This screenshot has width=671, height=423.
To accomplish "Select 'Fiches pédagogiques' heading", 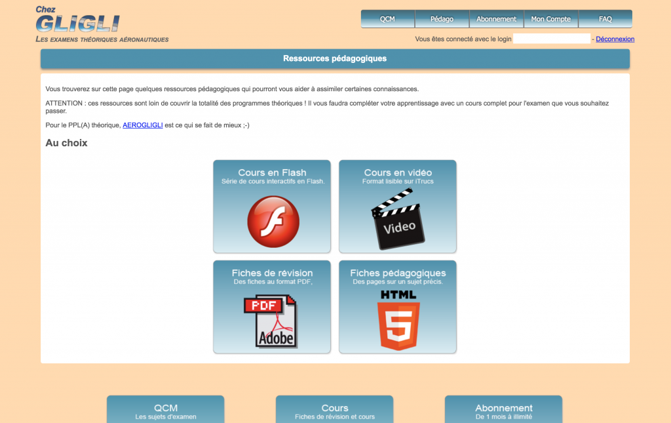I will (398, 273).
